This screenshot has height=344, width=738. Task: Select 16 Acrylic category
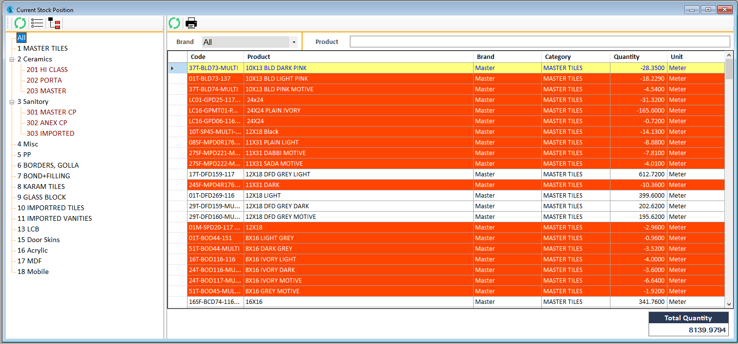click(x=32, y=250)
